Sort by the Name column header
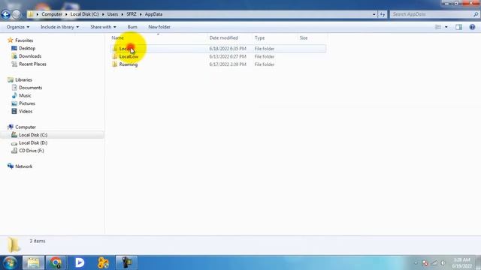The image size is (481, 270). (118, 38)
